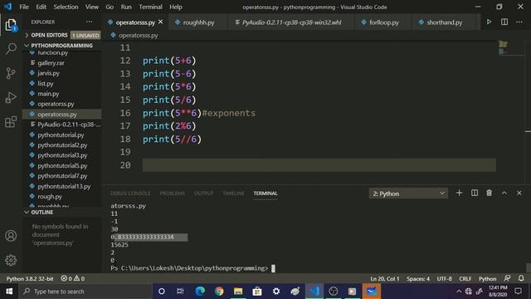The height and width of the screenshot is (299, 531).
Task: Create a new terminal with plus icon
Action: pyautogui.click(x=459, y=194)
